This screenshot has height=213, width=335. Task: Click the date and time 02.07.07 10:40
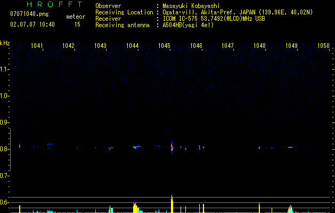coord(32,24)
